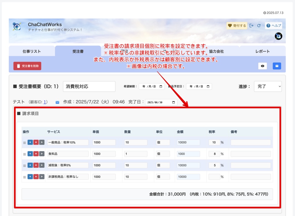Click the user avatar icon below the header

coord(278,37)
